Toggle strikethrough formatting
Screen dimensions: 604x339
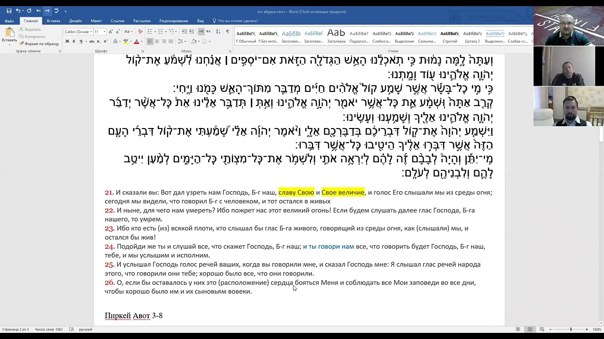[91, 41]
